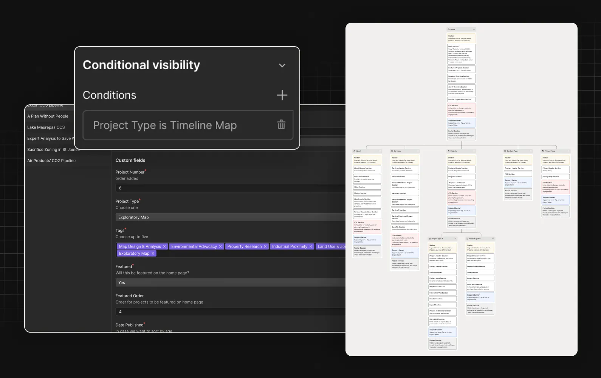Remove the Environmental Advocacy tag

(220, 246)
